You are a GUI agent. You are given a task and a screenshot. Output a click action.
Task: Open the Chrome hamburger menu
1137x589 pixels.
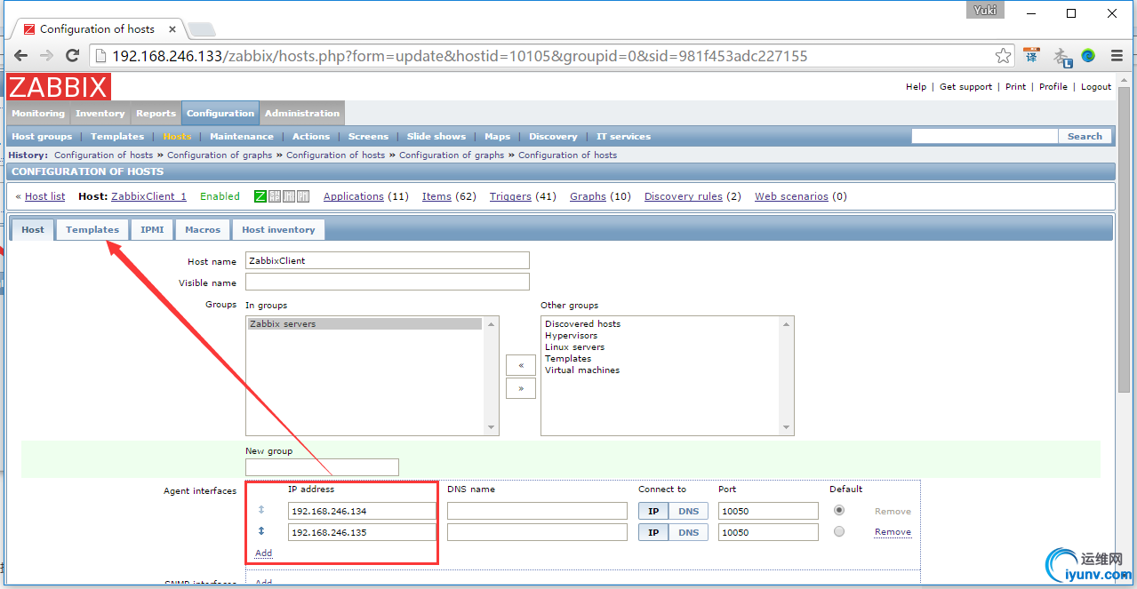pyautogui.click(x=1117, y=56)
